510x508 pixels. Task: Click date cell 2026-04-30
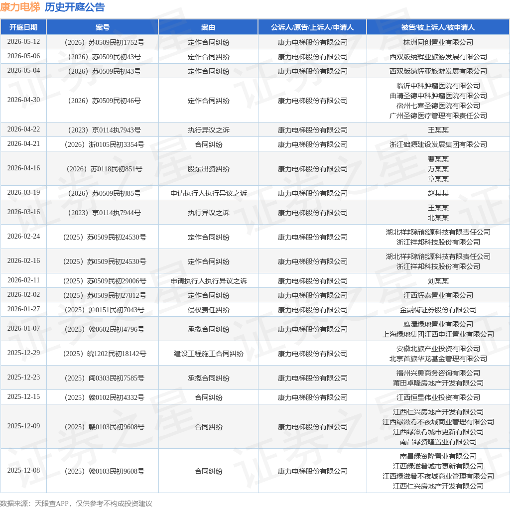23,100
